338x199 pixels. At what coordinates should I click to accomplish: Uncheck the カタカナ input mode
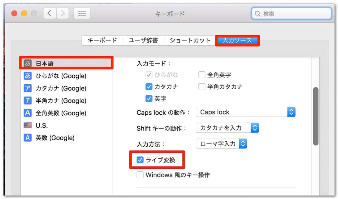tap(149, 86)
